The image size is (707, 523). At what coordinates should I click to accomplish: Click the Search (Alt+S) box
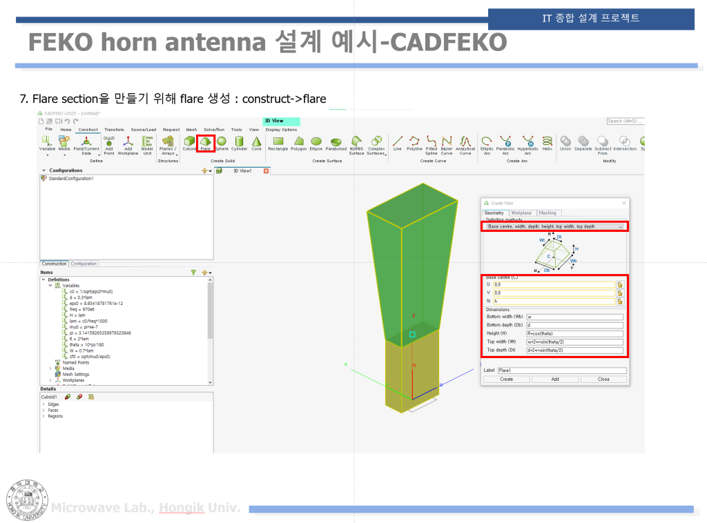tap(626, 121)
